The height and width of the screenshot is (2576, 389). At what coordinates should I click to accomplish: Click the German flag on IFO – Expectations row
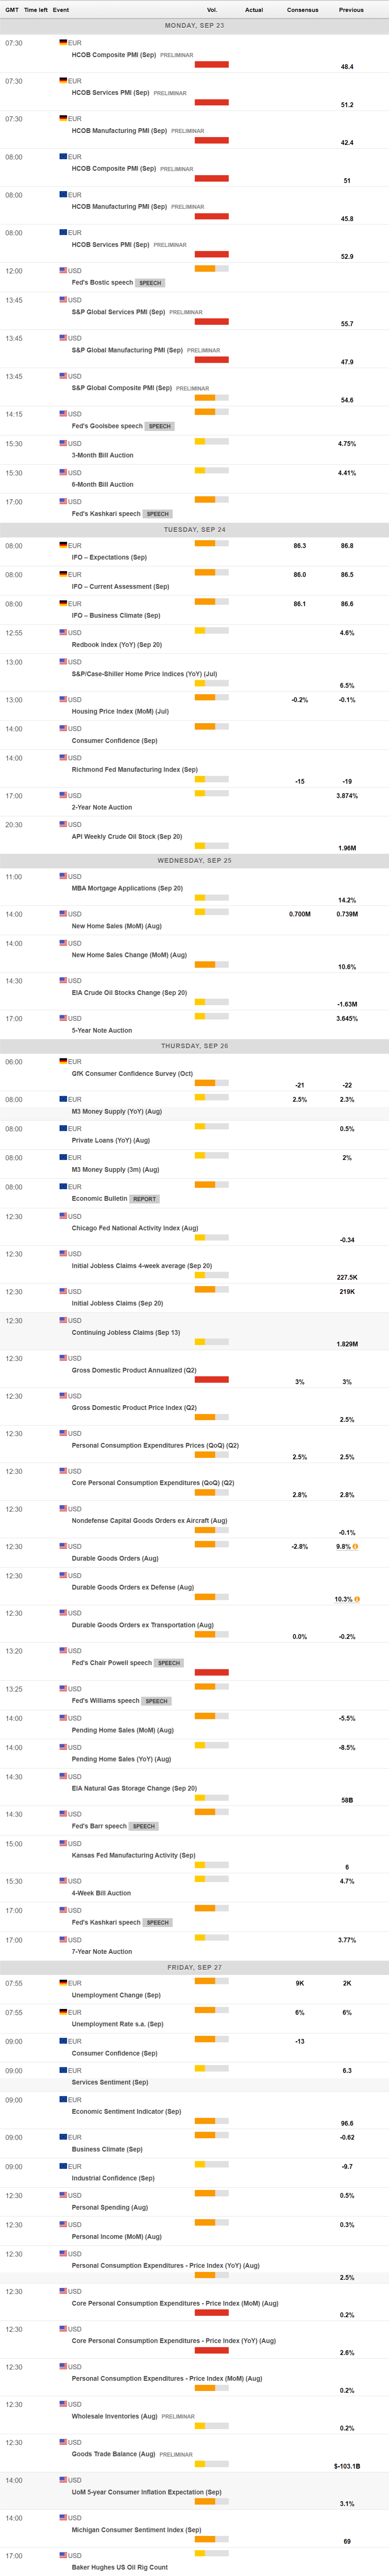63,546
